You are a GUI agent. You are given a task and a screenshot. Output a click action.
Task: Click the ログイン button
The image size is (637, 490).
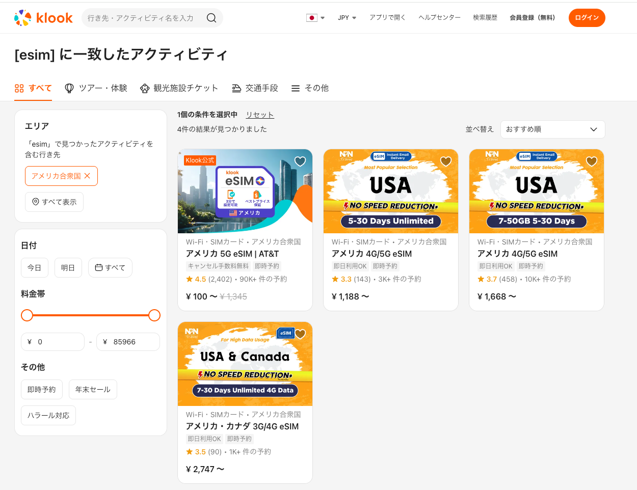[587, 18]
